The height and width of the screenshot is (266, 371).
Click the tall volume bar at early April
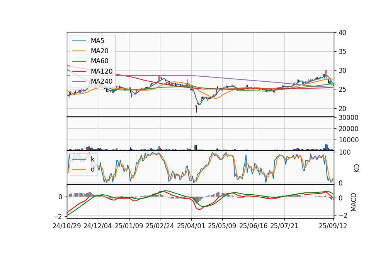196,148
